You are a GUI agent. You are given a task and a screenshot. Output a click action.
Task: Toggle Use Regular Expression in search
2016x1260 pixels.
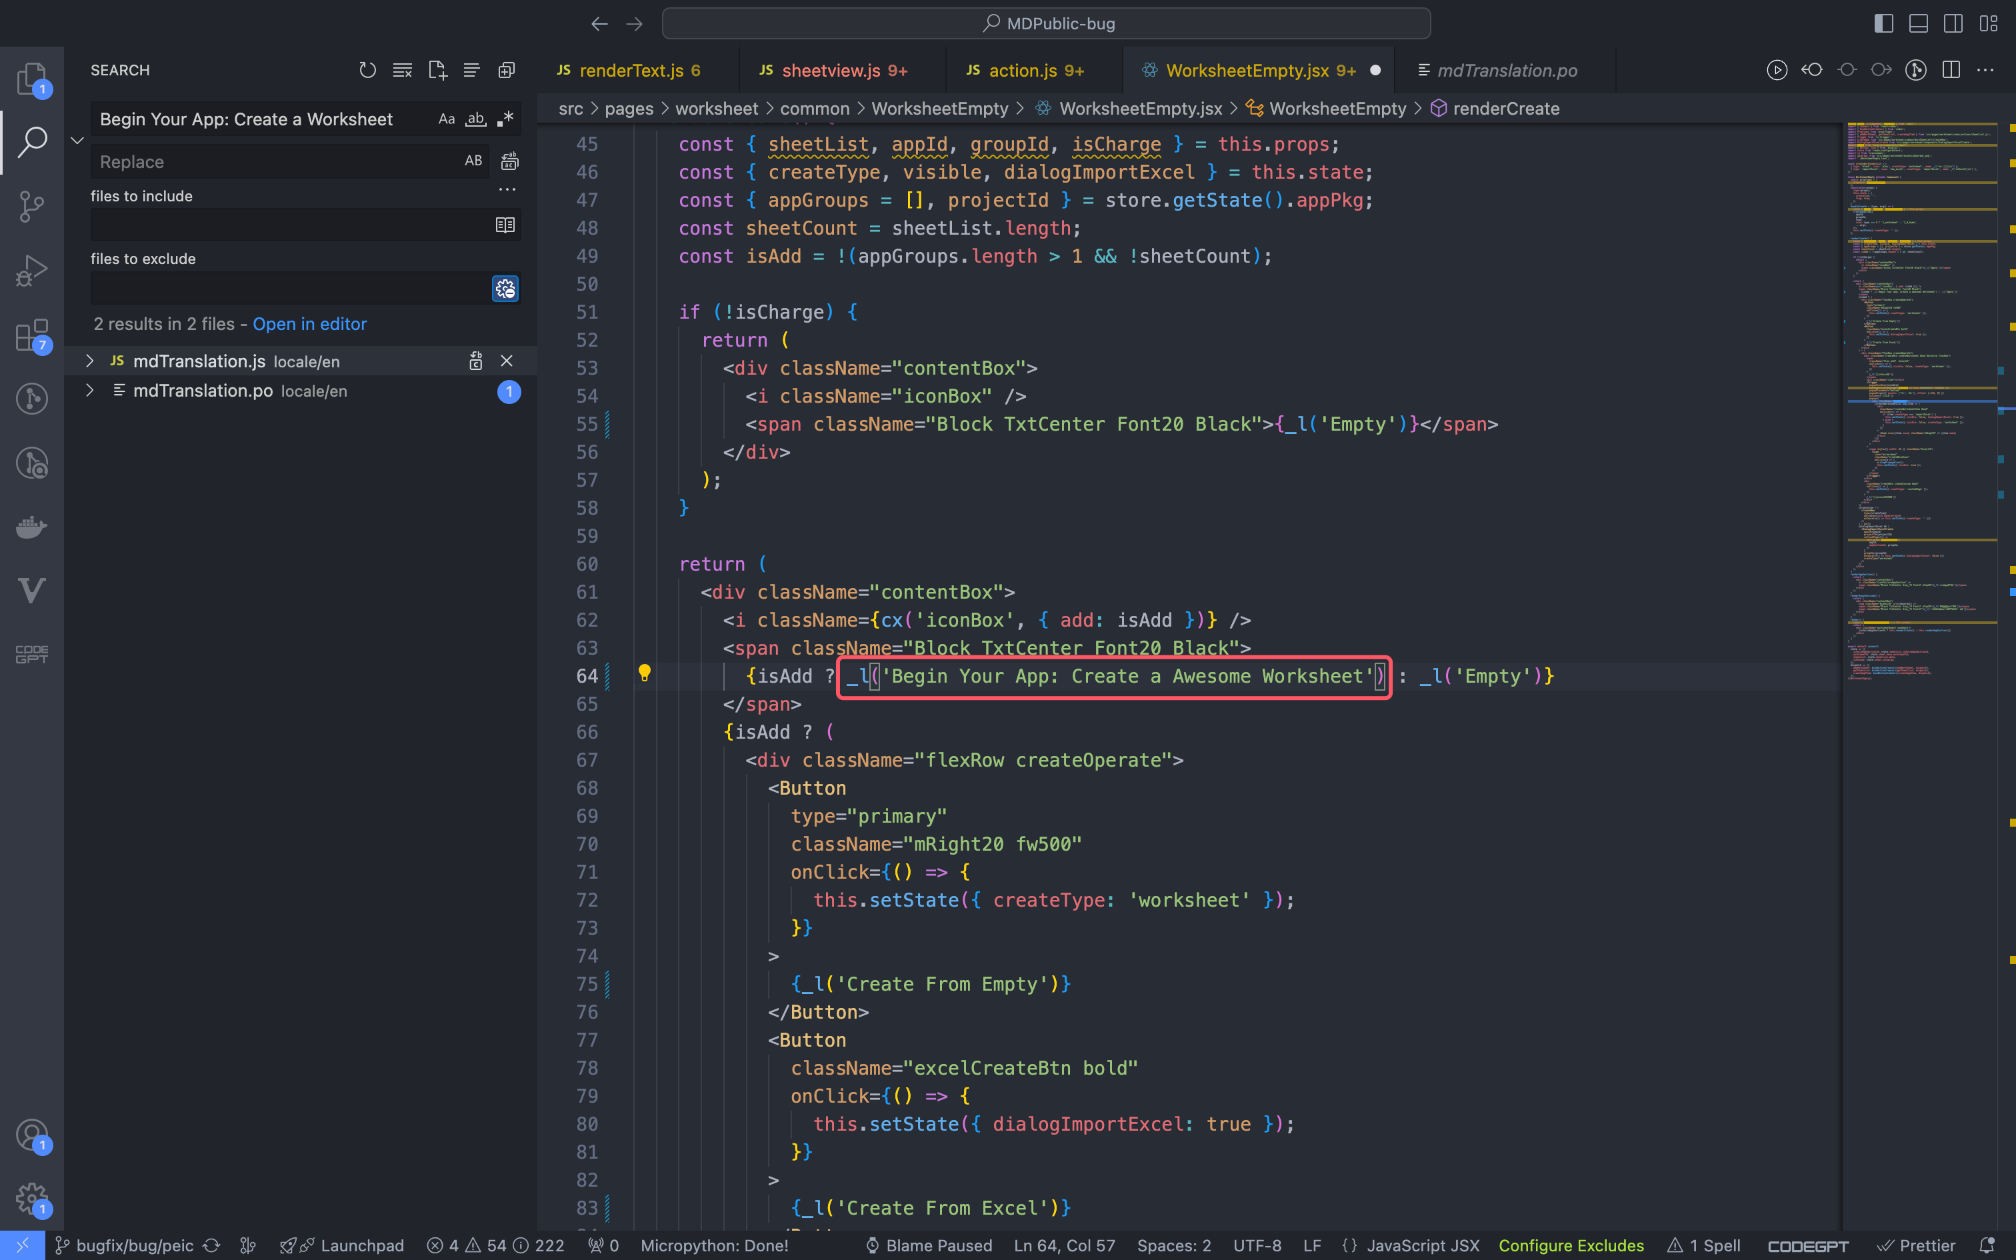tap(505, 119)
